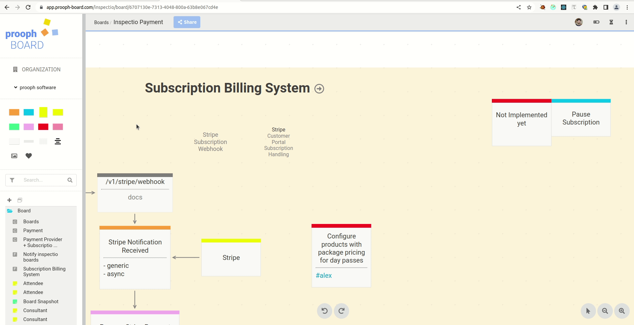Image resolution: width=634 pixels, height=325 pixels.
Task: Select the tall yellow aggregate sticky
Action: (43, 112)
